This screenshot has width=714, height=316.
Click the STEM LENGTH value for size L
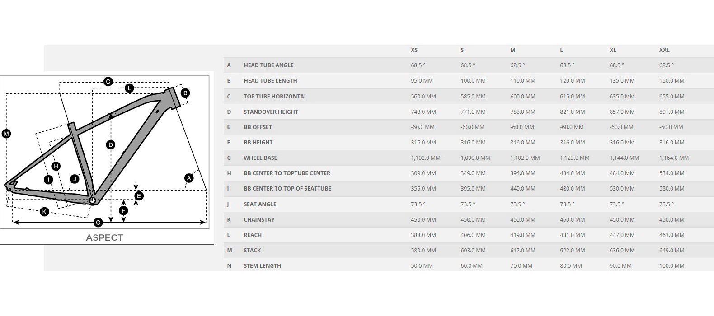point(571,266)
